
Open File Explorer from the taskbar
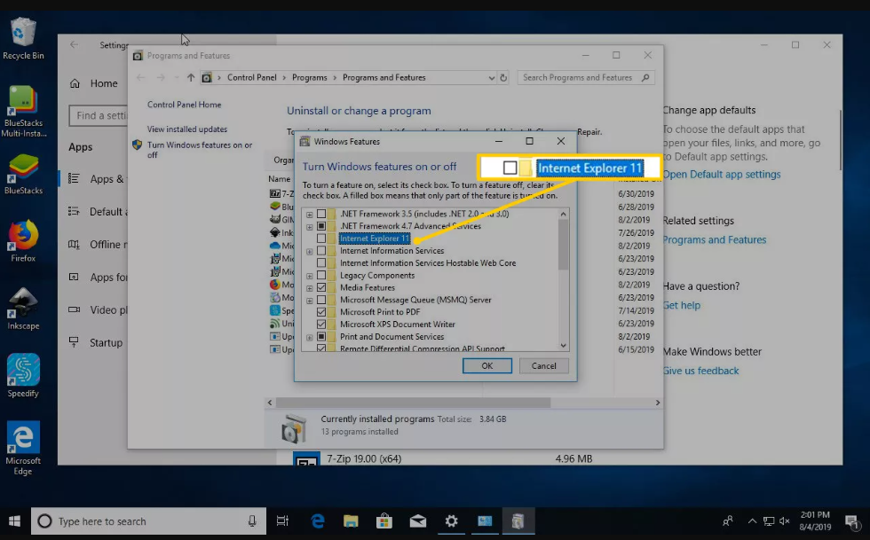click(351, 521)
